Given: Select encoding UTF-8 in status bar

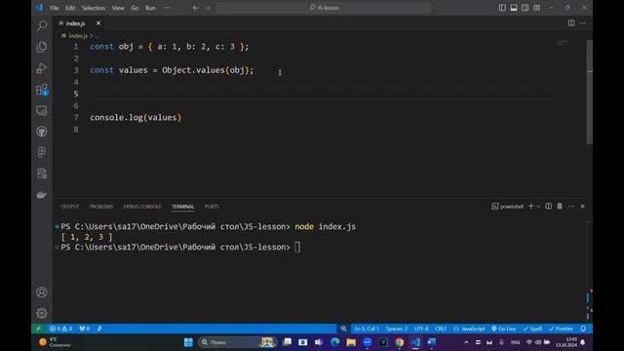Looking at the screenshot, I should [421, 329].
